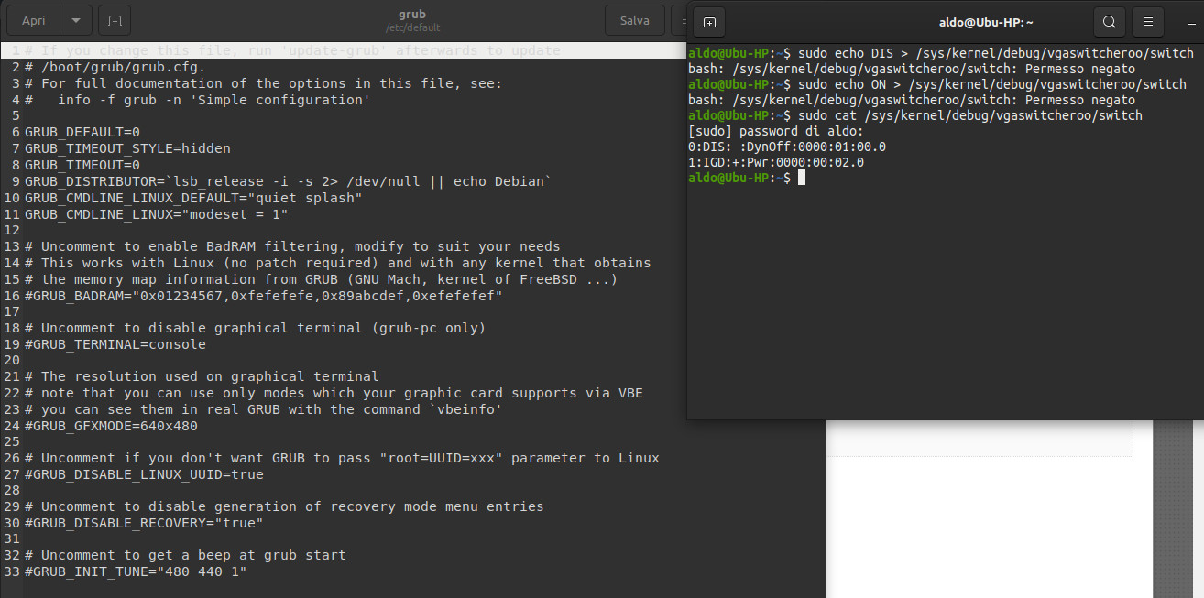Viewport: 1204px width, 598px height.
Task: Click the GRUB_DISTRIBUTOR line
Action: (288, 181)
